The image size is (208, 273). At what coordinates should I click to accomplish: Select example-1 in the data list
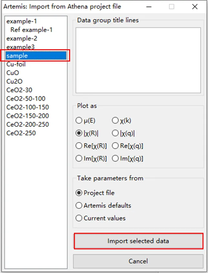[x=22, y=21]
